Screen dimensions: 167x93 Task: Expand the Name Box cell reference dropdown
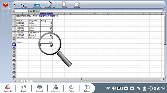coord(27,11)
